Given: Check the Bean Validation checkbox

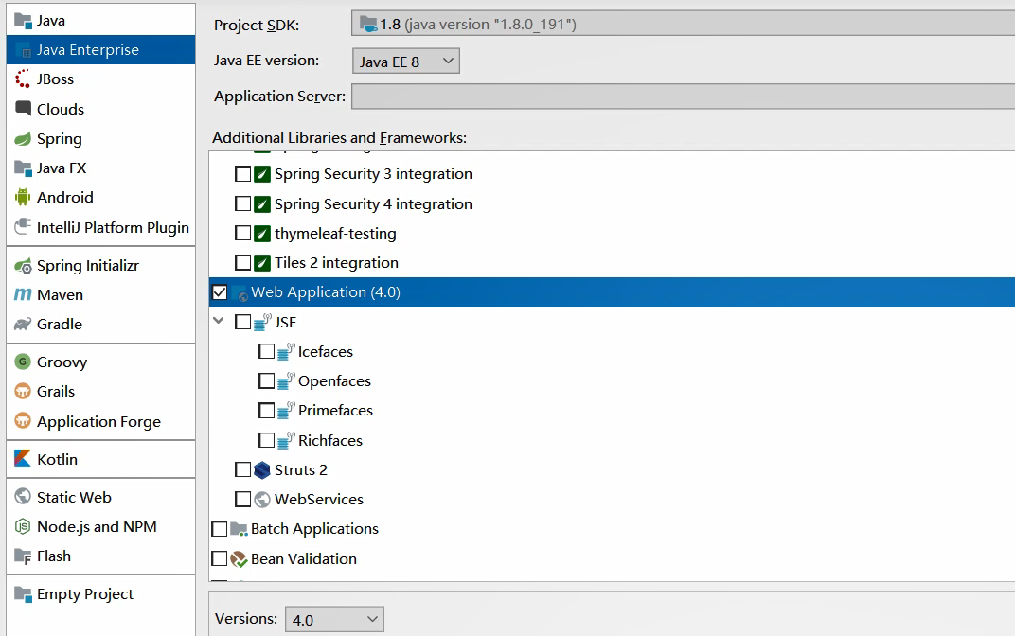Looking at the screenshot, I should (220, 558).
